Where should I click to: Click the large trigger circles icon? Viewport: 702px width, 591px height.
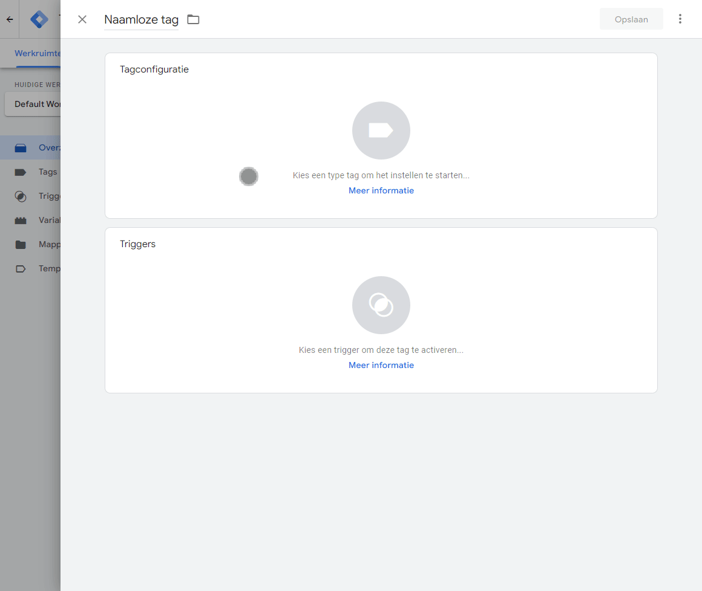click(381, 305)
